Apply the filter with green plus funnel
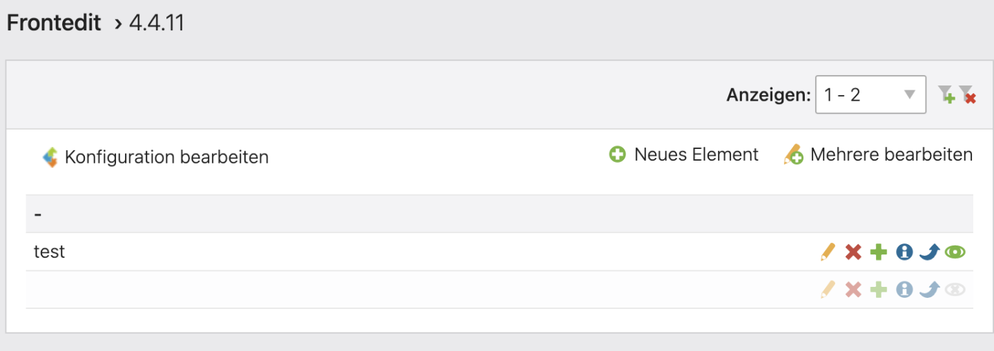Viewport: 994px width, 351px height. click(946, 95)
